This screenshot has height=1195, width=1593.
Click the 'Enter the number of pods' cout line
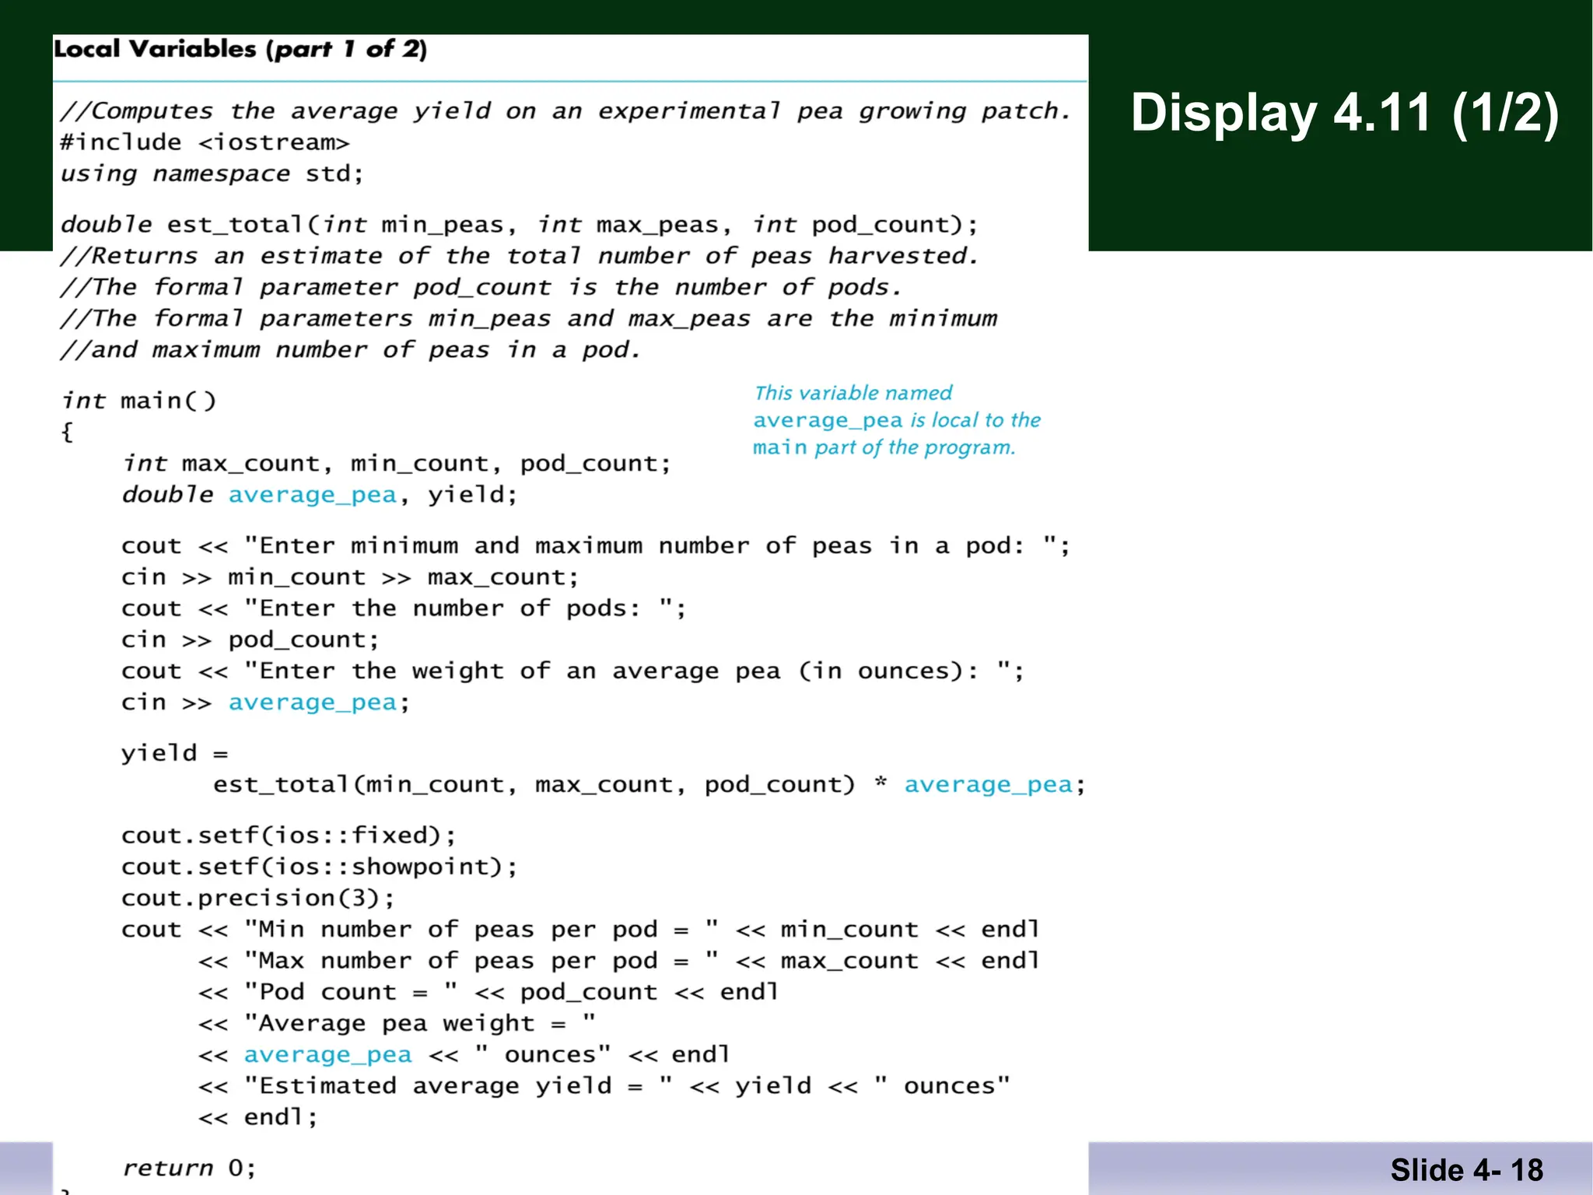point(404,608)
